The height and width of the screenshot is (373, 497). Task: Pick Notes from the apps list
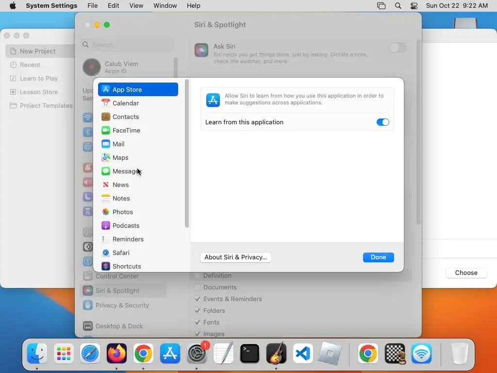[x=138, y=198]
